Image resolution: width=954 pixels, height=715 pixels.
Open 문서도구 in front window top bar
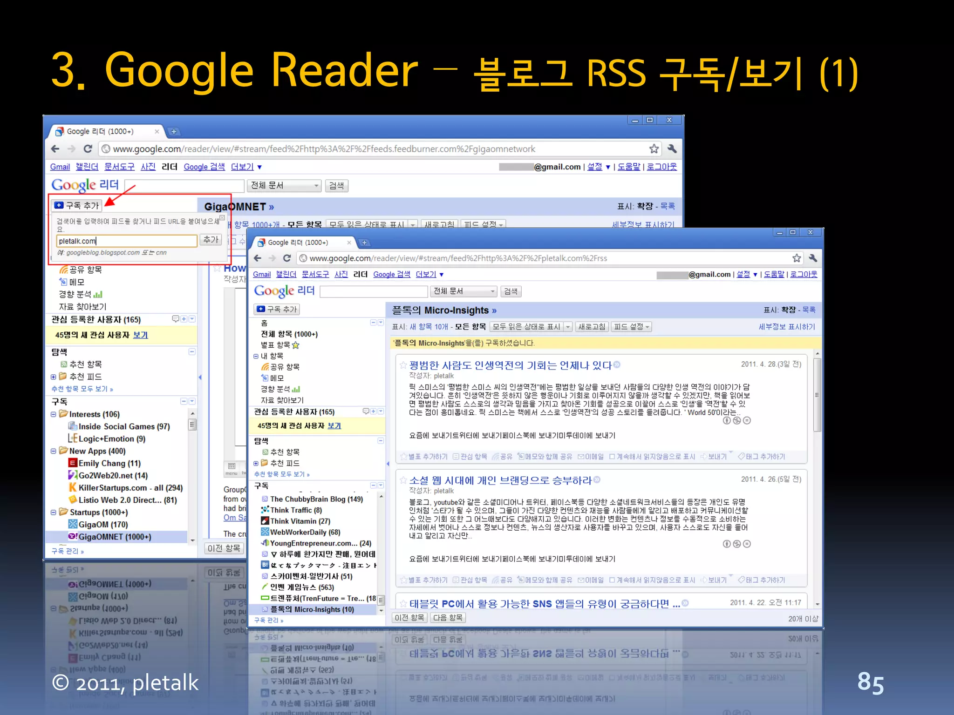pyautogui.click(x=315, y=275)
